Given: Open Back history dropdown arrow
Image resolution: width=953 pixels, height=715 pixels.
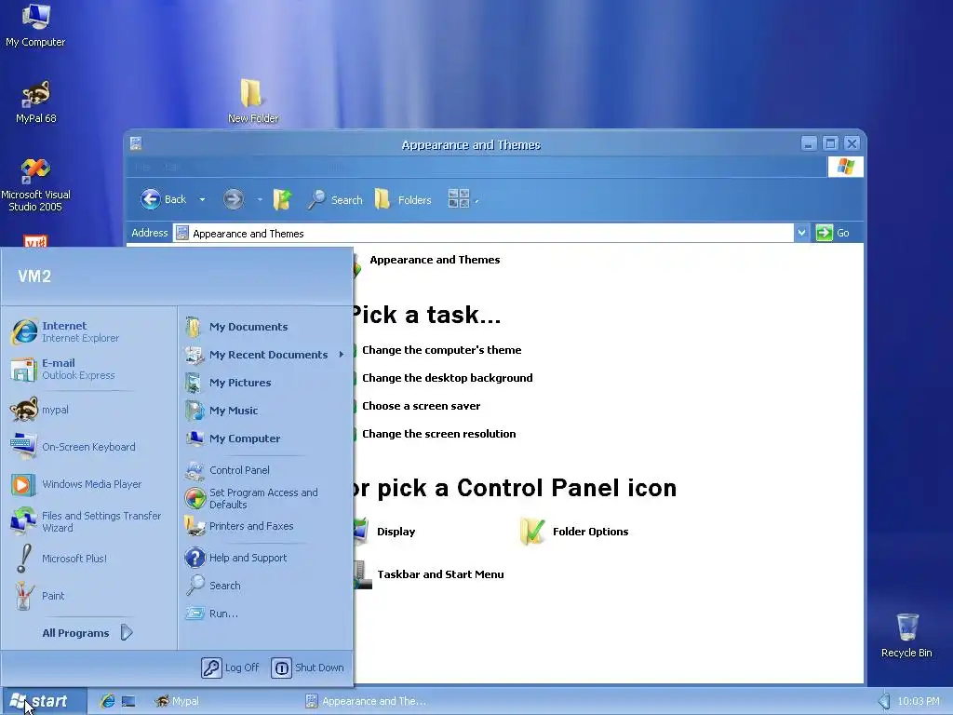Looking at the screenshot, I should click(x=202, y=199).
